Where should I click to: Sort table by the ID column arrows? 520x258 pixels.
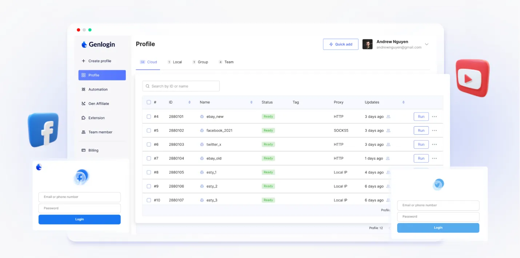pos(189,102)
